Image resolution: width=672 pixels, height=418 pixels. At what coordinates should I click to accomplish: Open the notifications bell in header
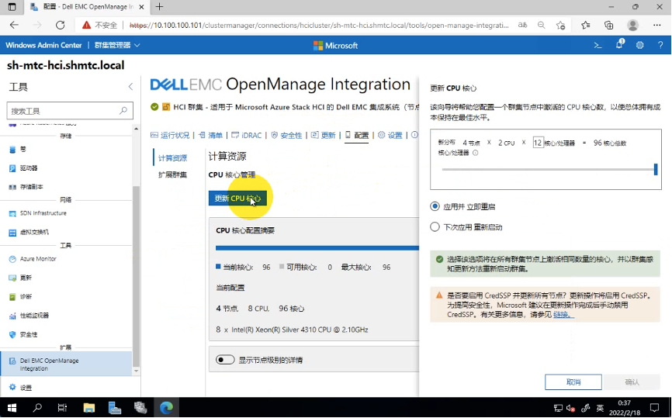click(619, 44)
